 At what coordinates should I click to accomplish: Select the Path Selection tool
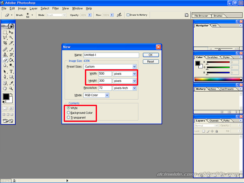5,72
